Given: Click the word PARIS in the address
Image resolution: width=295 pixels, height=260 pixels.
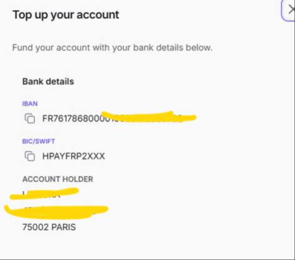Looking at the screenshot, I should [63, 227].
